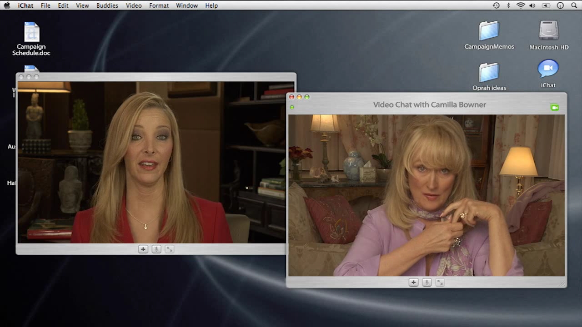
Task: Select the Macintosh HD drive icon
Action: tap(549, 35)
